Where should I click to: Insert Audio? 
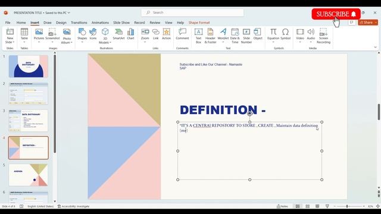(x=311, y=36)
